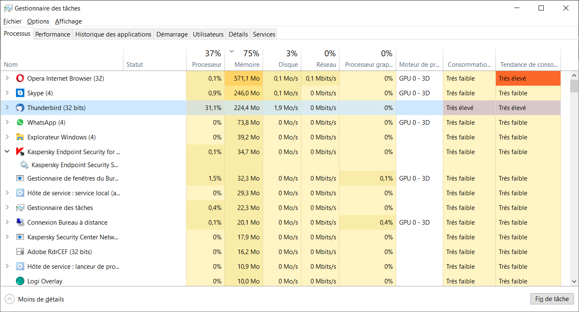Image resolution: width=579 pixels, height=312 pixels.
Task: Click the Logi Overlay process icon
Action: point(20,281)
